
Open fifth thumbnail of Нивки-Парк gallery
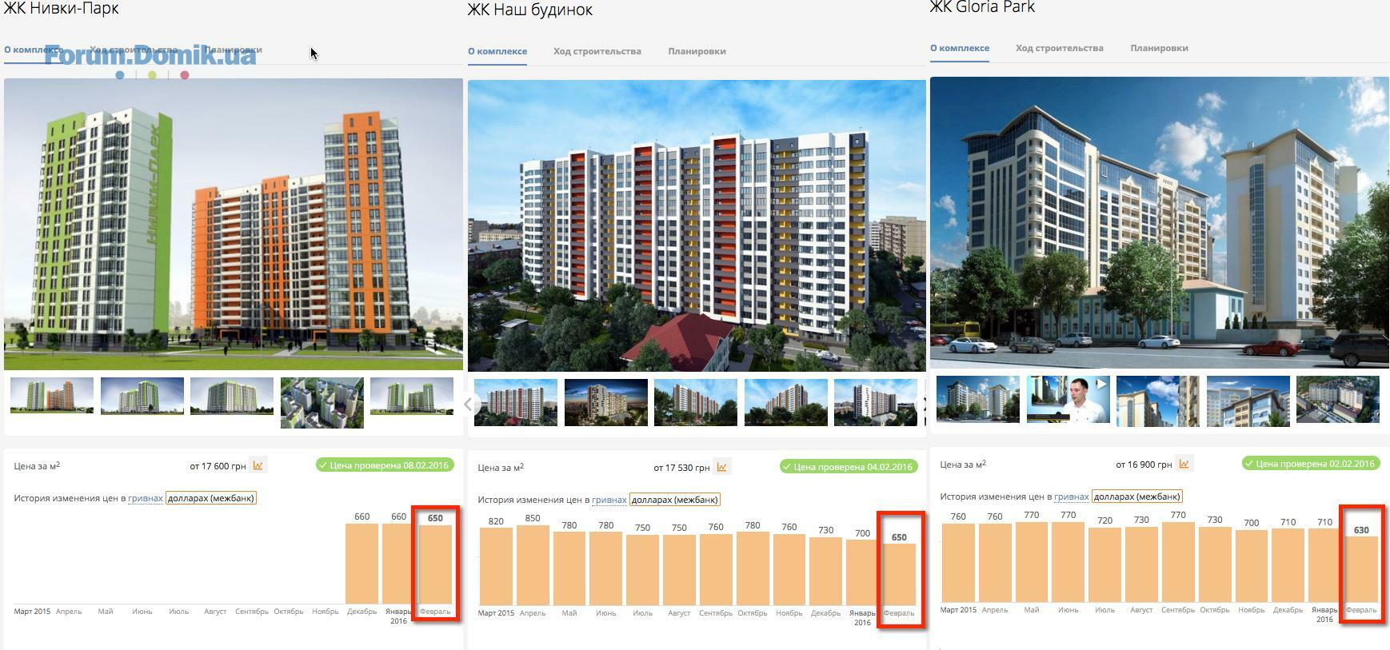(412, 396)
